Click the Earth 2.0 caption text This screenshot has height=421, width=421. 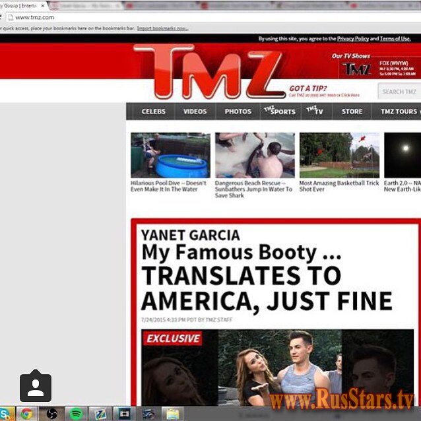(403, 186)
